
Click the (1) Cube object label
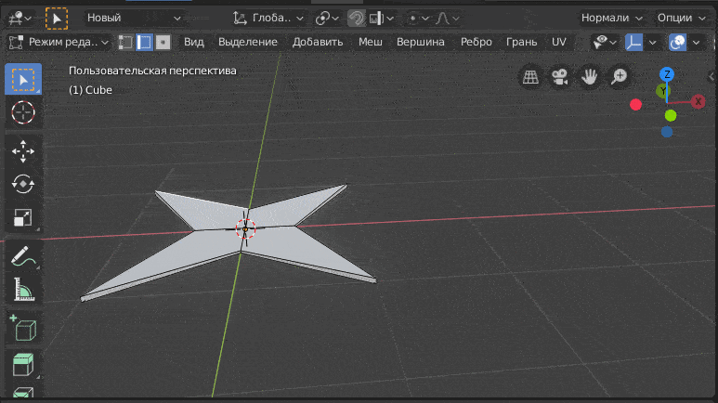90,90
